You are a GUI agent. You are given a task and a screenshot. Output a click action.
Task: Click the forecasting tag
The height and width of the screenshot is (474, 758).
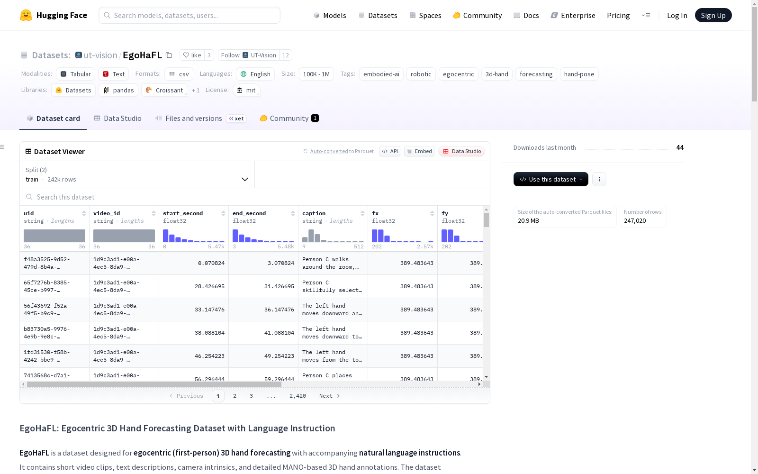click(x=536, y=74)
